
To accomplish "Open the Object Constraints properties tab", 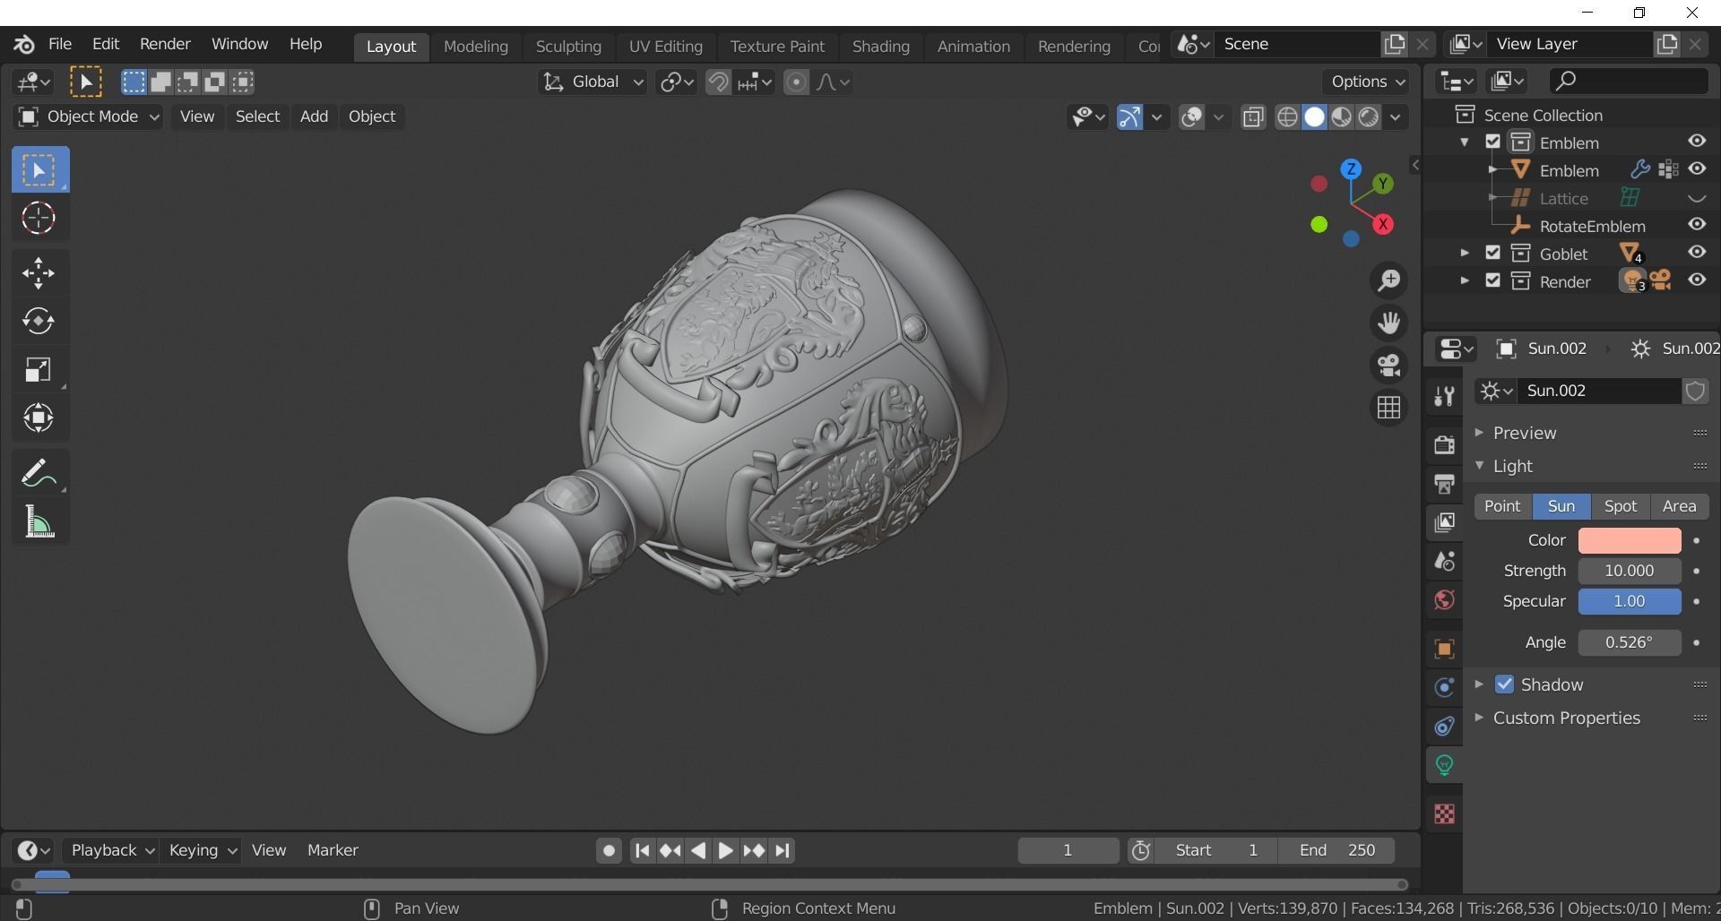I will click(x=1444, y=727).
